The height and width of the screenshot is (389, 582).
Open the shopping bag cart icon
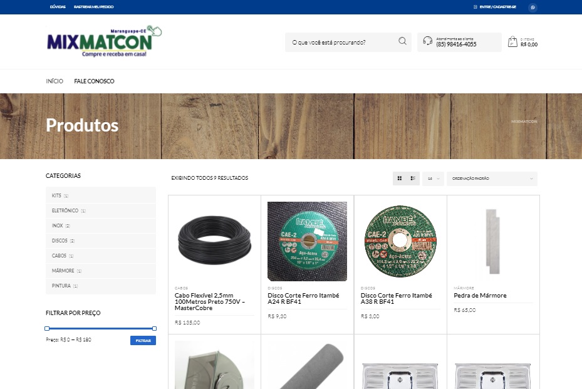click(512, 42)
